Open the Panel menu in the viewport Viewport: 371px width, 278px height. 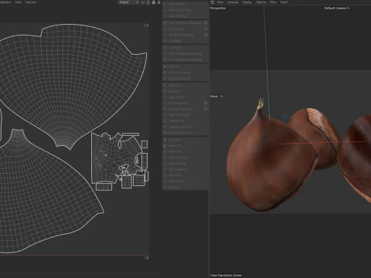(284, 2)
